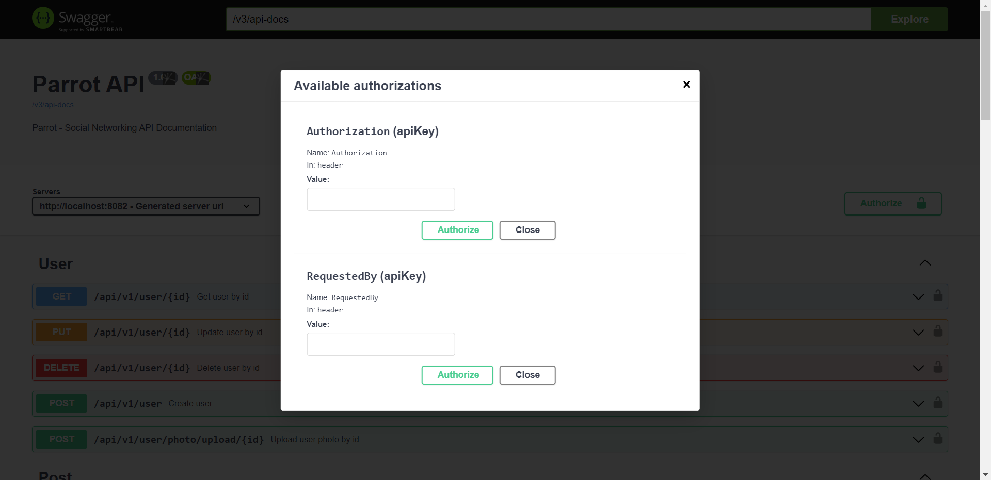The width and height of the screenshot is (991, 480).
Task: Click Close under RequestedBy (apiKey)
Action: point(527,375)
